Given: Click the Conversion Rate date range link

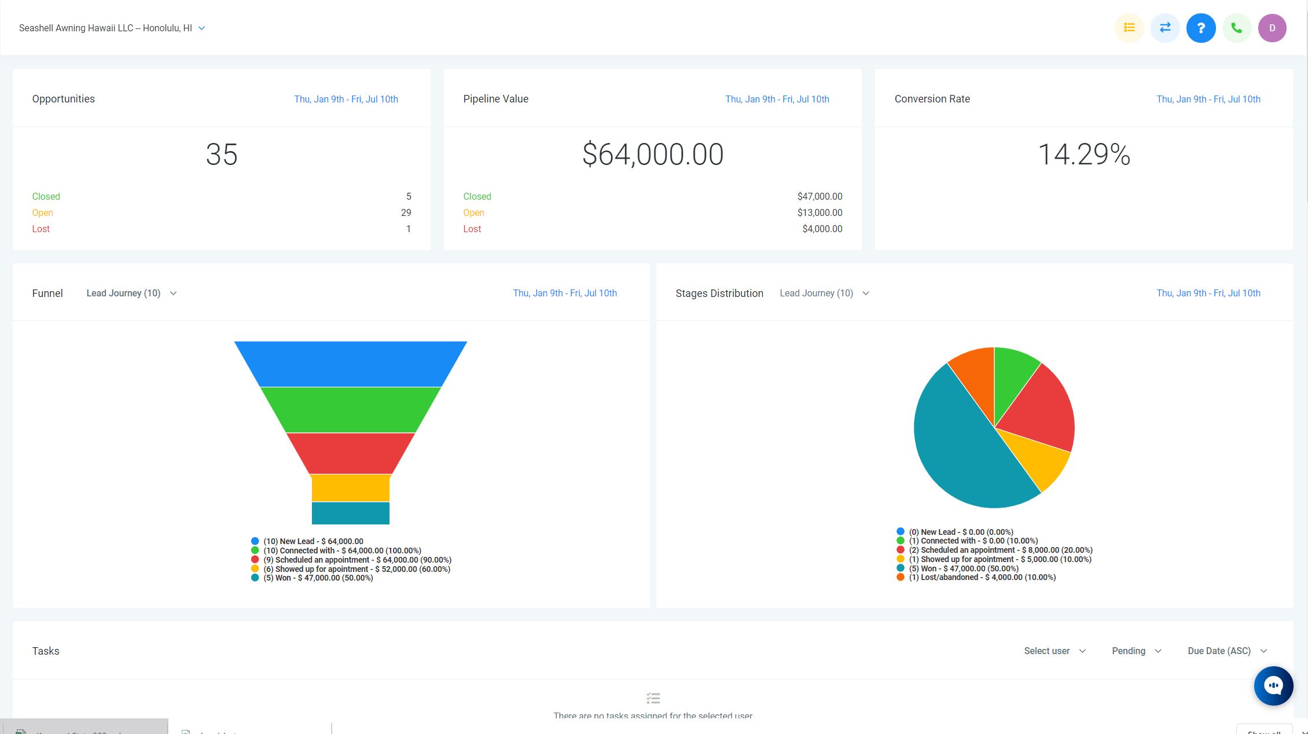Looking at the screenshot, I should click(x=1208, y=99).
